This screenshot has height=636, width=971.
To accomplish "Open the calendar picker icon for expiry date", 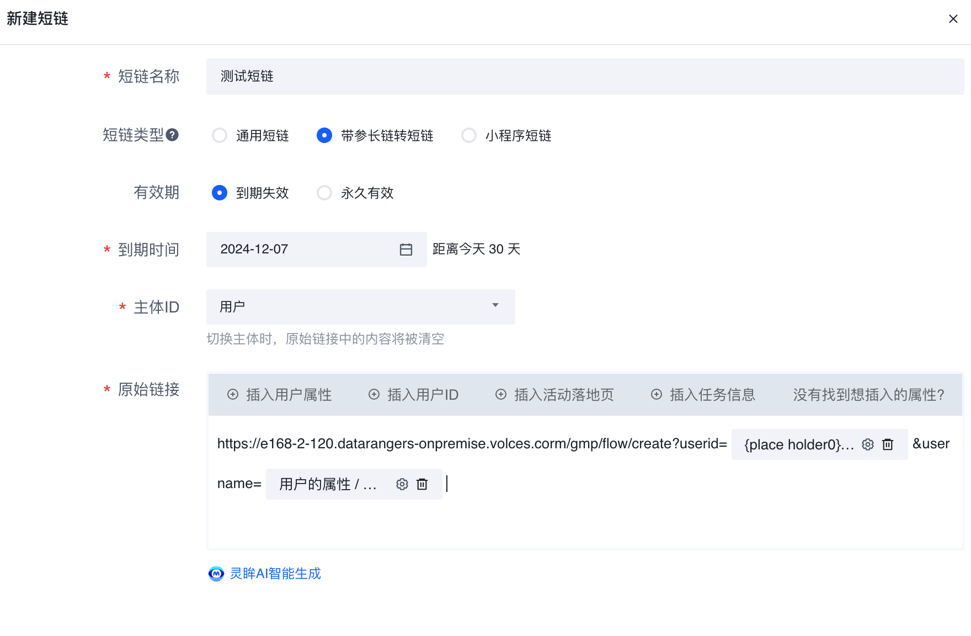I will point(406,250).
